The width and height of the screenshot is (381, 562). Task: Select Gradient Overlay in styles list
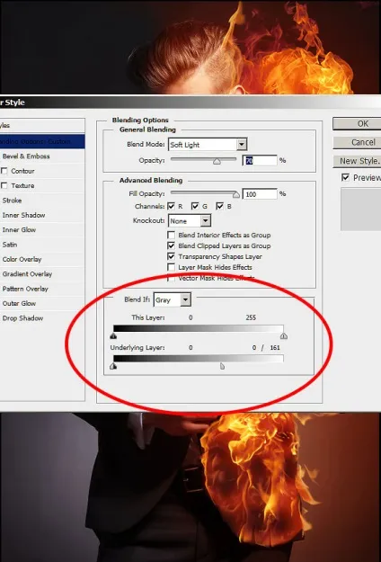[27, 274]
